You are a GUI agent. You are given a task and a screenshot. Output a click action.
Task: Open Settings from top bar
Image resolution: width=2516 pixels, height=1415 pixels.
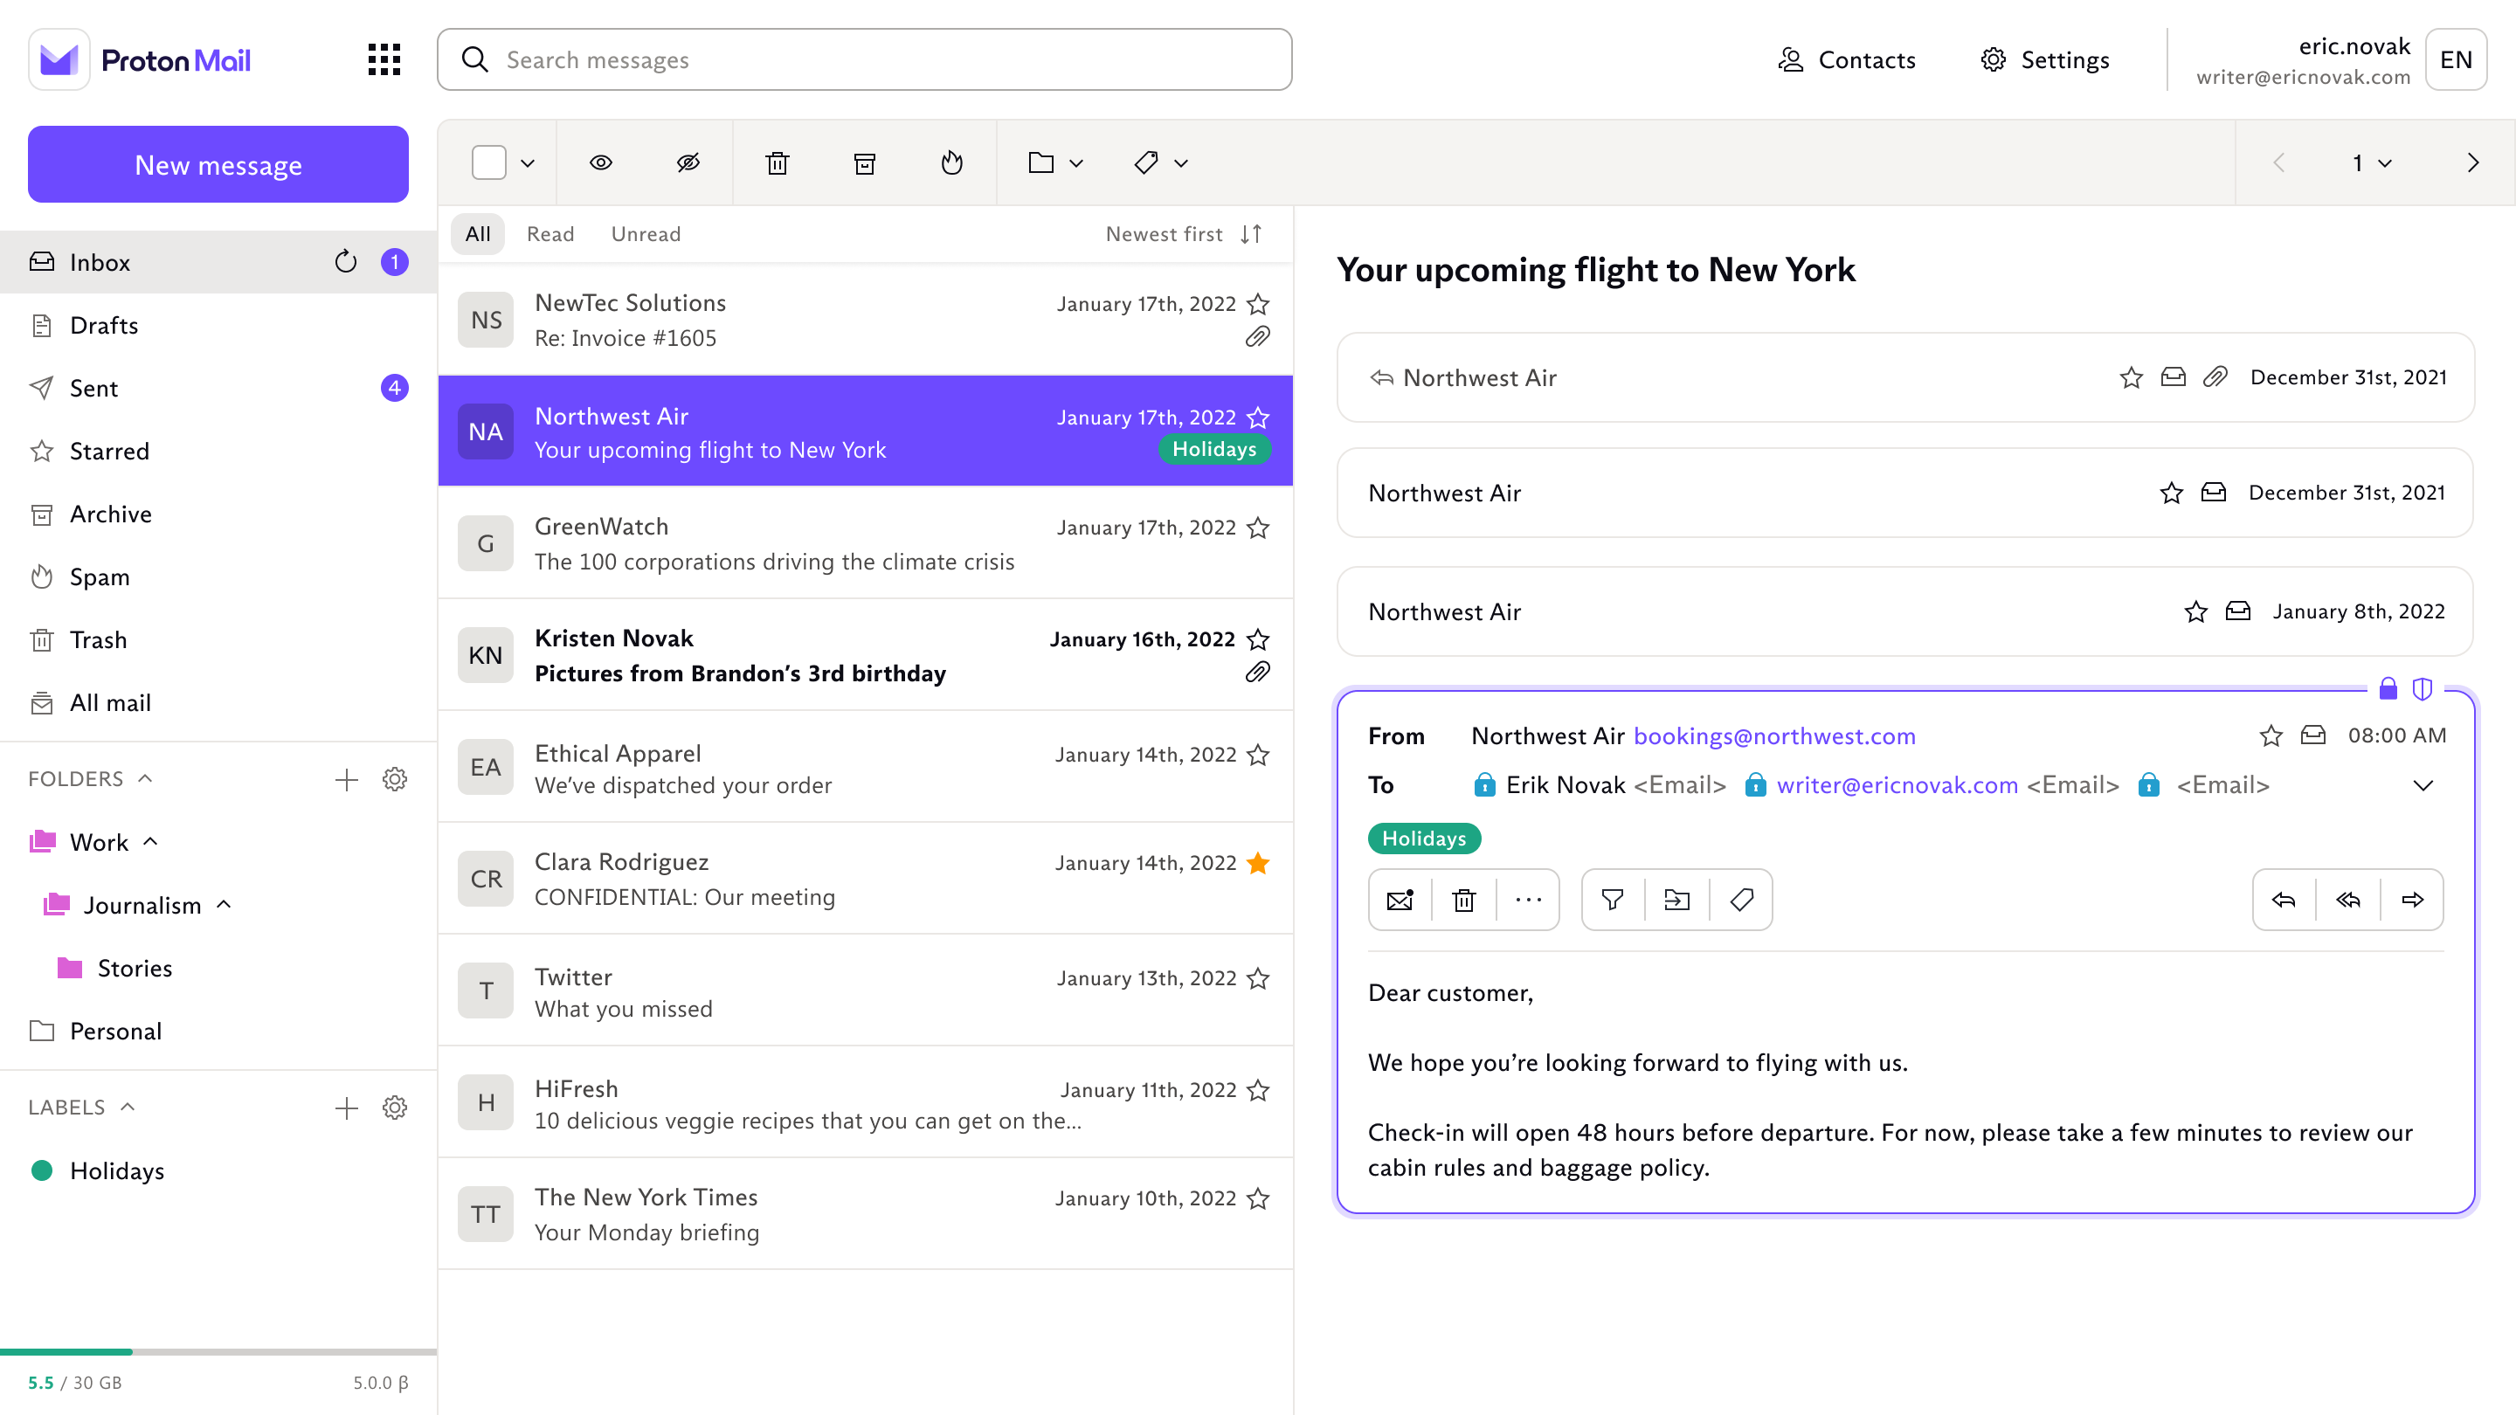coord(2044,59)
